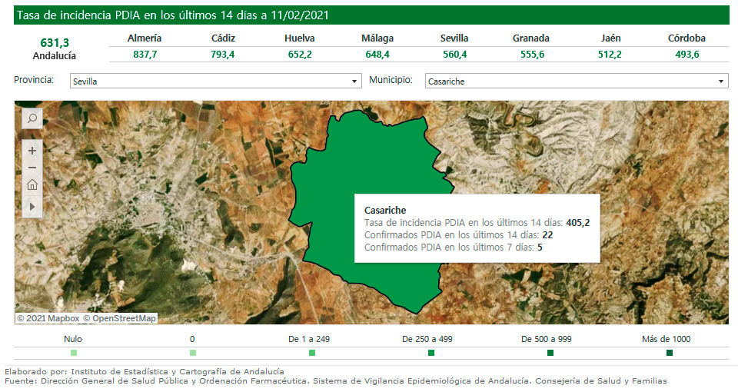
Task: Expand map toolbar with the arrow icon
Action: click(x=32, y=206)
